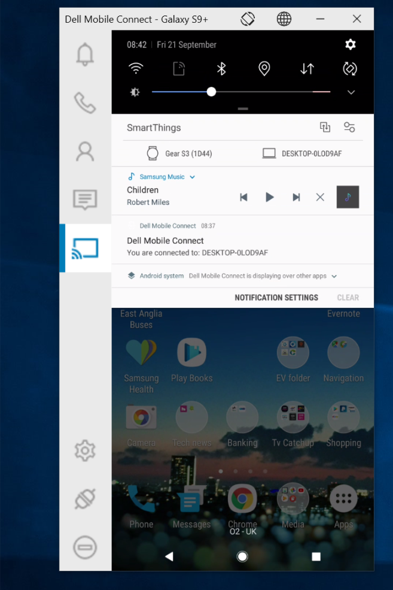
Task: Click the music album art thumbnail
Action: coord(348,197)
